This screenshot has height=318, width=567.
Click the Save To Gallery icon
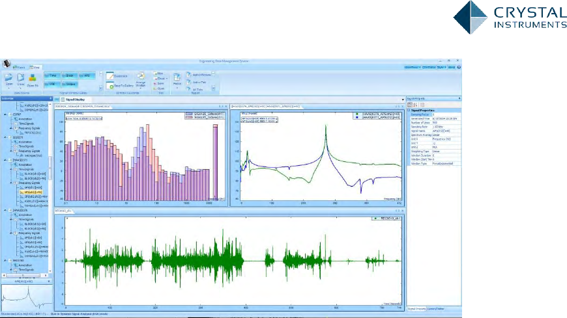pos(110,86)
